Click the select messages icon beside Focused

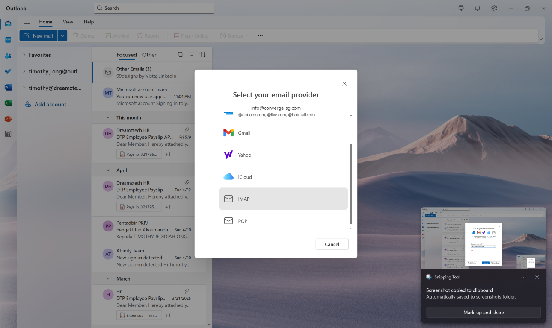[x=181, y=54]
